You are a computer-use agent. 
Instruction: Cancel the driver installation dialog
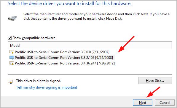[x=165, y=102]
